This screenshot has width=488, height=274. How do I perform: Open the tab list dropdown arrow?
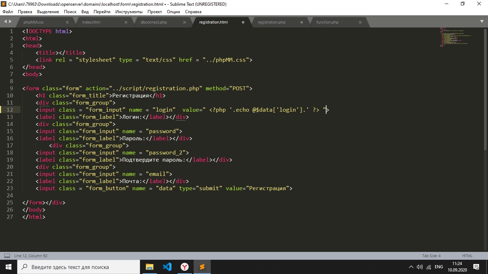pyautogui.click(x=482, y=22)
